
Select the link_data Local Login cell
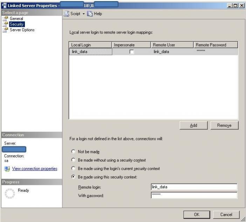(x=90, y=52)
